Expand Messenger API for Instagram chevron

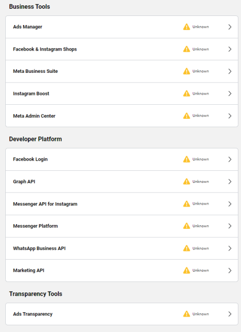point(230,204)
